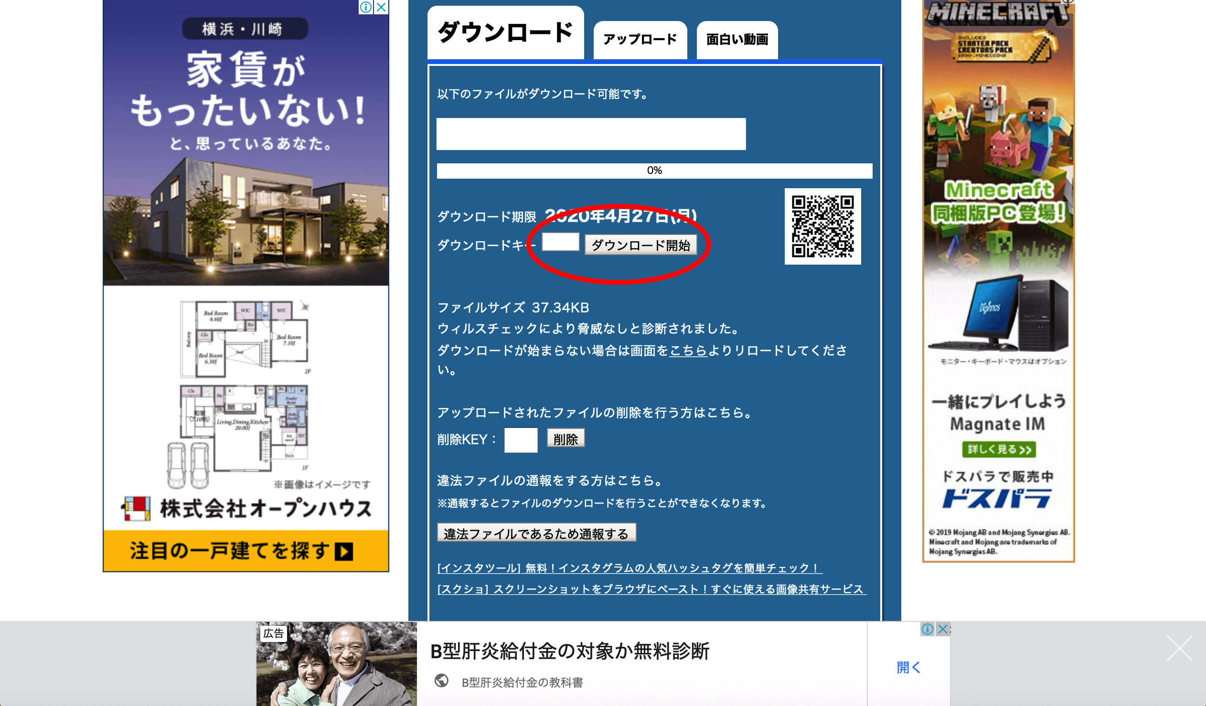
Task: Click the 0% download progress bar
Action: tap(654, 171)
